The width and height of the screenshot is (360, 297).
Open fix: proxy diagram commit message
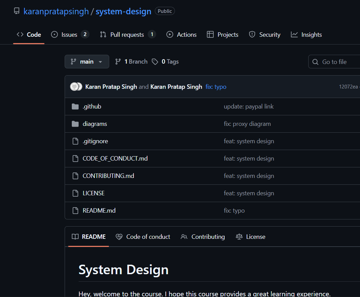coord(247,124)
